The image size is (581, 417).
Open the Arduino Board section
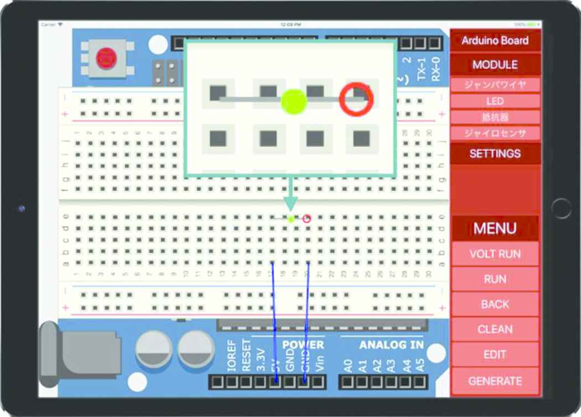(x=495, y=41)
